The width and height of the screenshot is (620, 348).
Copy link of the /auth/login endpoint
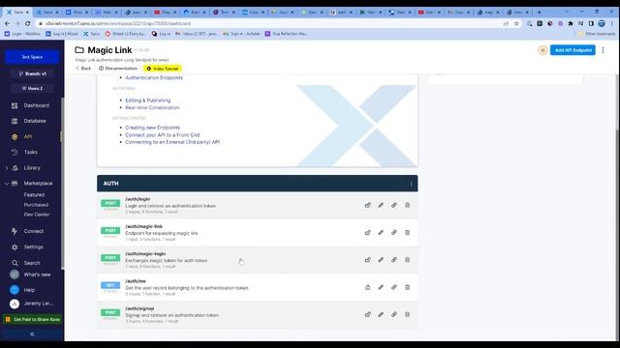394,205
